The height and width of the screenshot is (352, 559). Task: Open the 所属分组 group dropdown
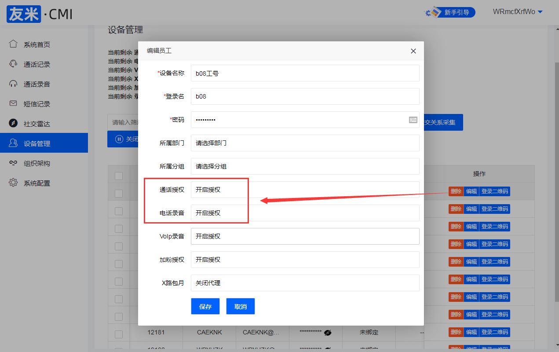pyautogui.click(x=304, y=166)
